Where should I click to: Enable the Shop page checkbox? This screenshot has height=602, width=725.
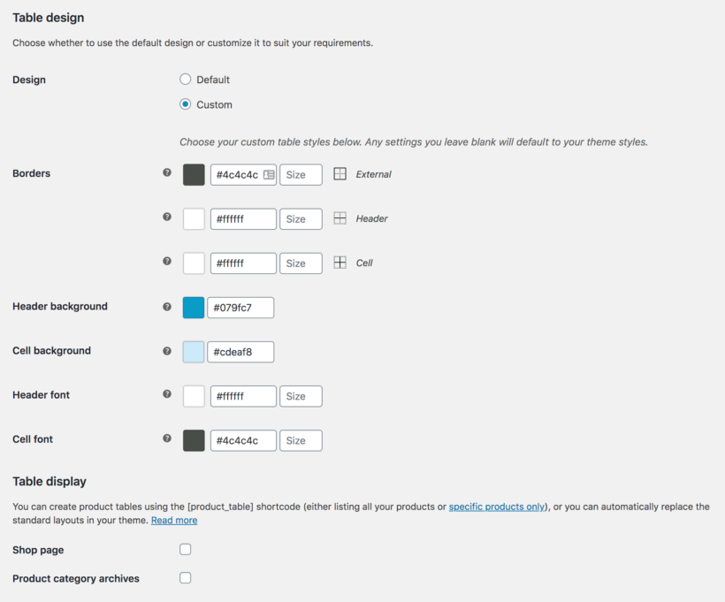[185, 549]
